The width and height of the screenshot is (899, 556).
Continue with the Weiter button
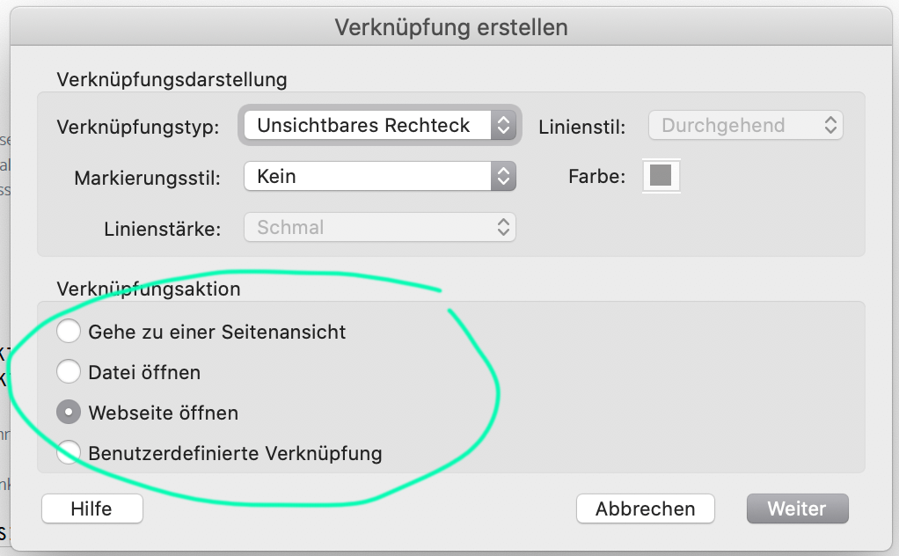[798, 508]
